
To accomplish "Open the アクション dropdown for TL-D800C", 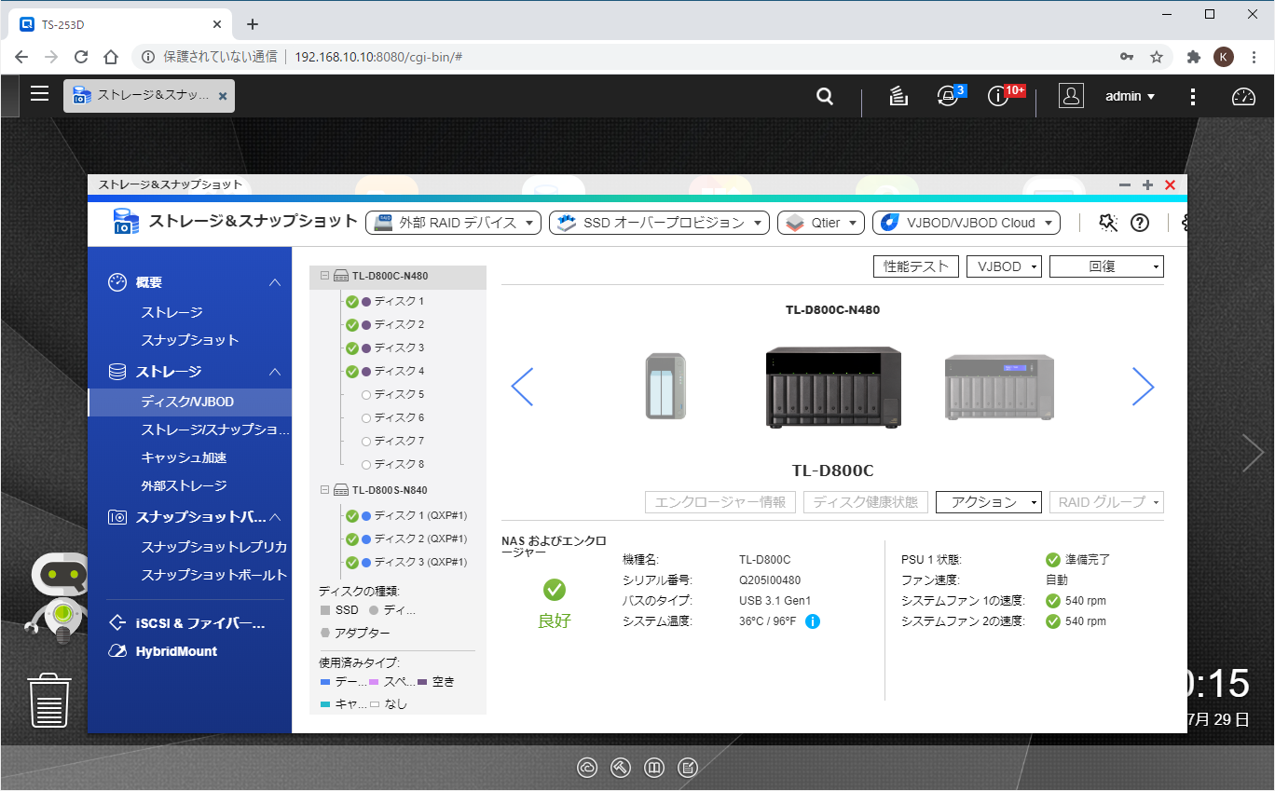I will pos(988,501).
